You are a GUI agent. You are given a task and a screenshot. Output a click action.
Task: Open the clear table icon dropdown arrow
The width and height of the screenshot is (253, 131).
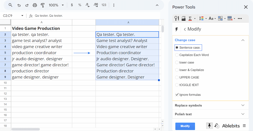pyautogui.click(x=234, y=19)
